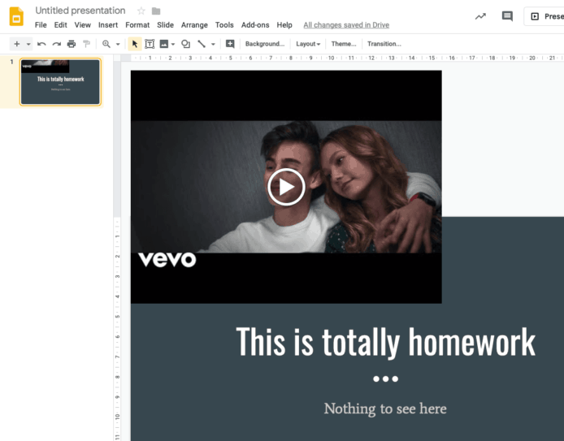This screenshot has width=564, height=441.
Task: Open the Add-ons menu
Action: click(x=255, y=25)
